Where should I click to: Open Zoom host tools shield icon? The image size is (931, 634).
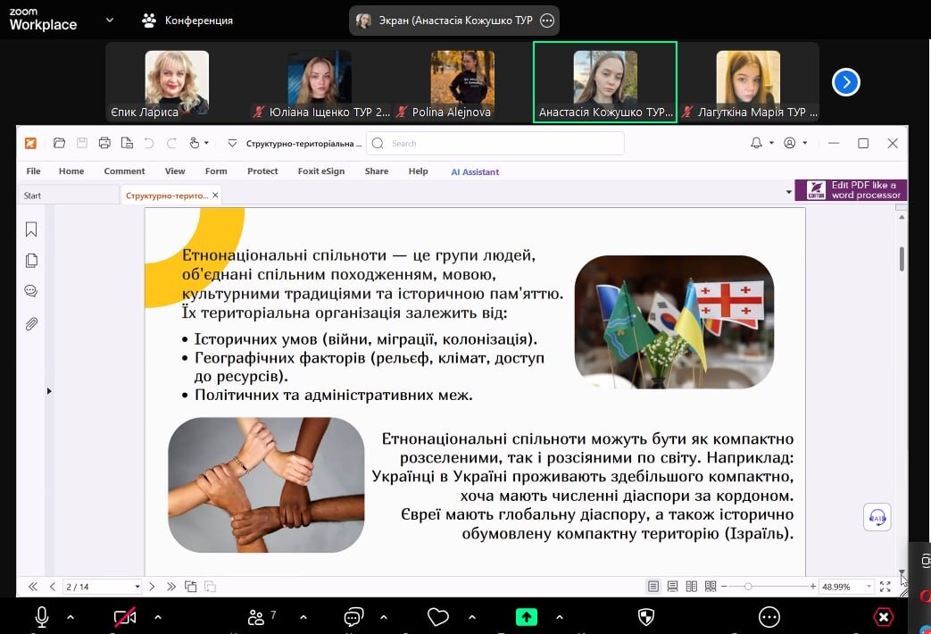(x=646, y=617)
